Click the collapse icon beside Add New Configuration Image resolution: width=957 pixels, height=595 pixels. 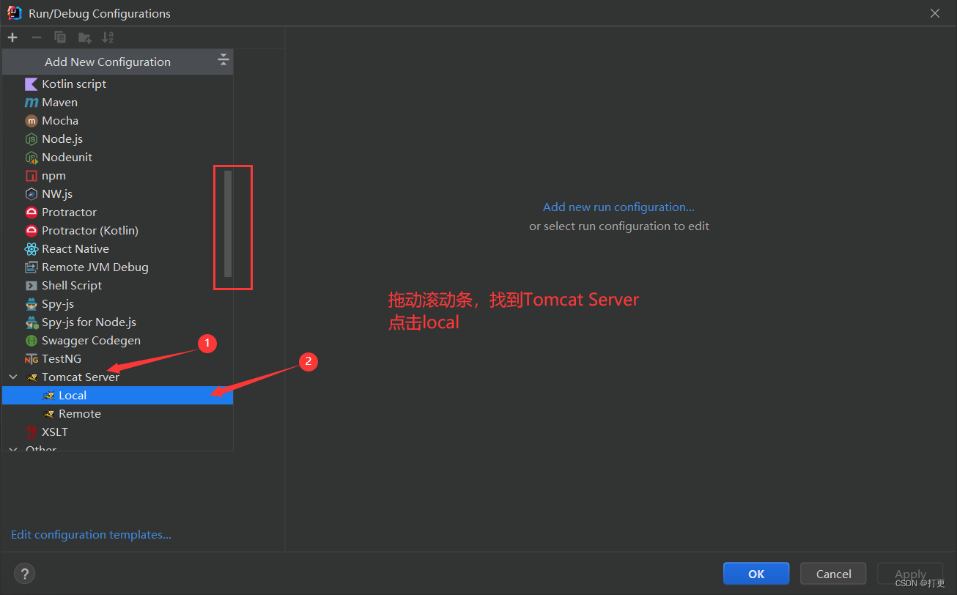[223, 60]
